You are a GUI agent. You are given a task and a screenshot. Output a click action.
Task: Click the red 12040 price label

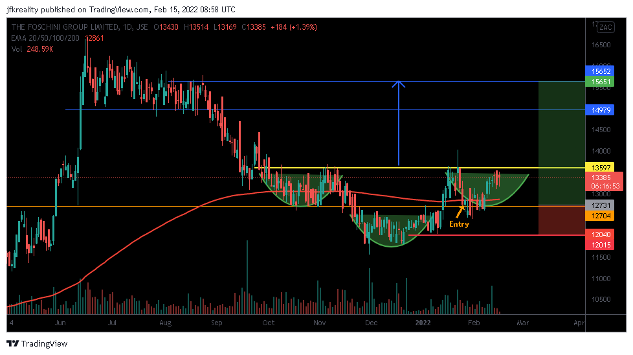(600, 235)
